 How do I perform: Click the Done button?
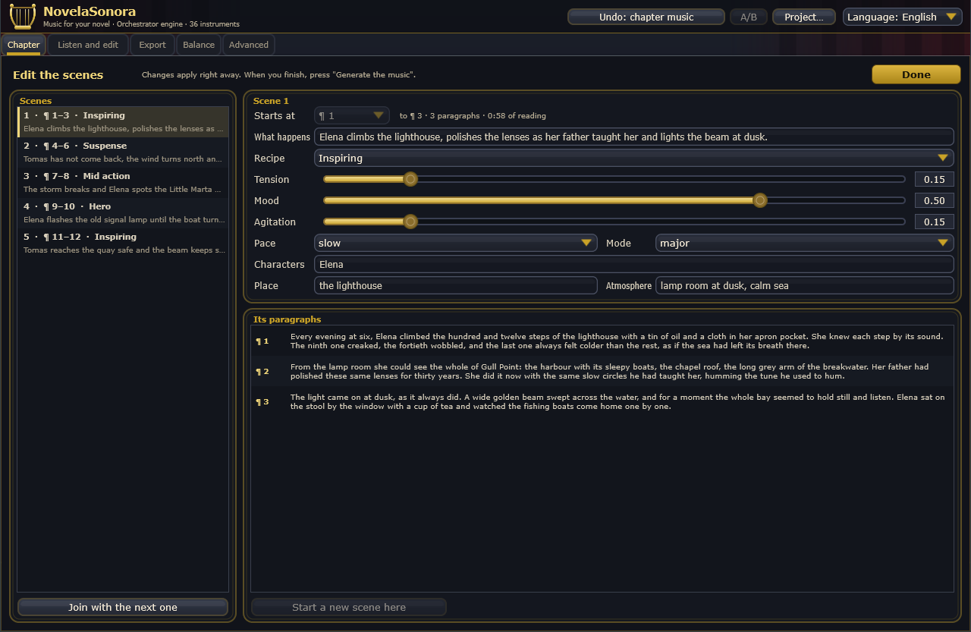[x=916, y=74]
